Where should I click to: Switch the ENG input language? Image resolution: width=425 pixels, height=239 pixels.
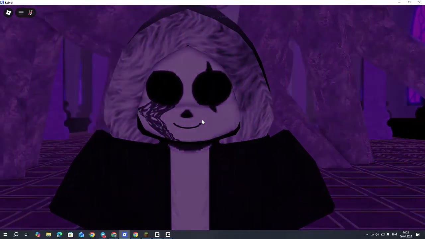[x=394, y=235]
